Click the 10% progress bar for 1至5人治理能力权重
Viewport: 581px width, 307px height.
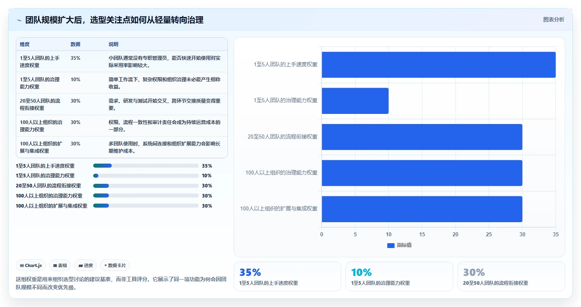146,176
